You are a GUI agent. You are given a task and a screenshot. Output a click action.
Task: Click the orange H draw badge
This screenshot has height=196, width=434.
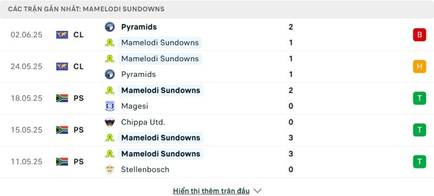pyautogui.click(x=419, y=67)
